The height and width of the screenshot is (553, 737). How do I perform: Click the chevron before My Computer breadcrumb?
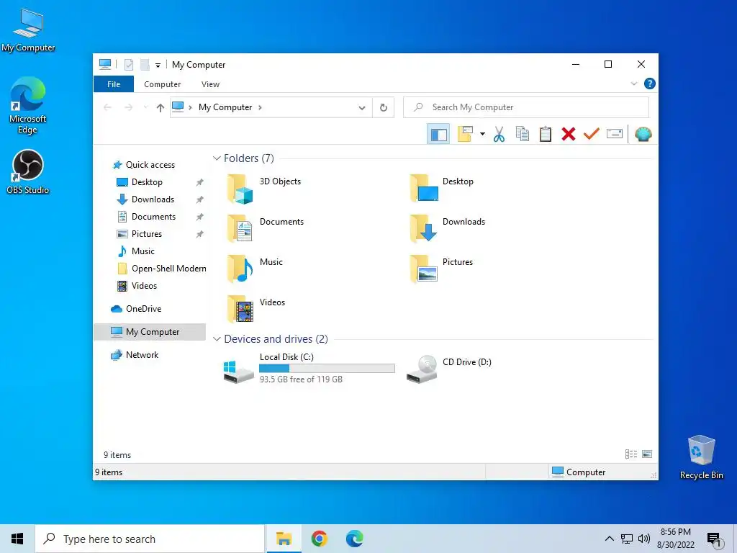190,108
